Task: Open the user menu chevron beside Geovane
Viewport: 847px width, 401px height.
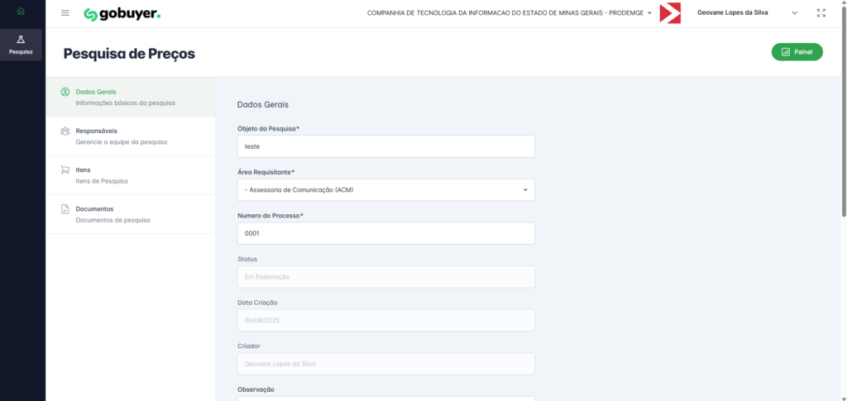Action: click(794, 13)
